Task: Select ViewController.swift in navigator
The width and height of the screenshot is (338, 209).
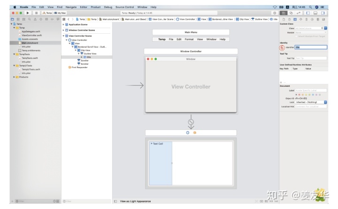Action: pos(32,35)
